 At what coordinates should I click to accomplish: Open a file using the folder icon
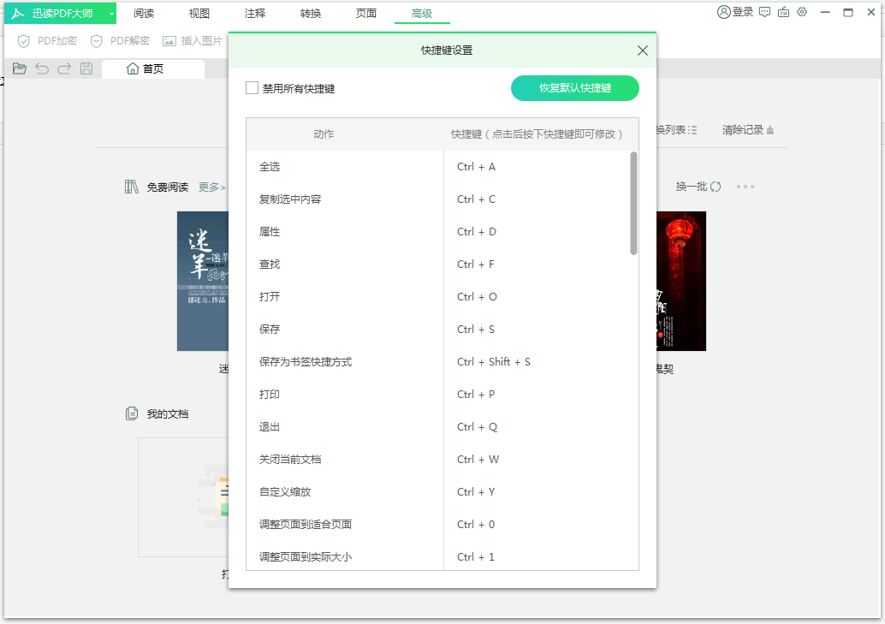pos(20,68)
